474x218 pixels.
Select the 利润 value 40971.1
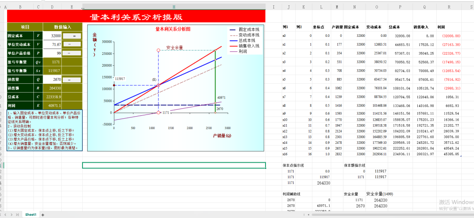click(x=52, y=106)
